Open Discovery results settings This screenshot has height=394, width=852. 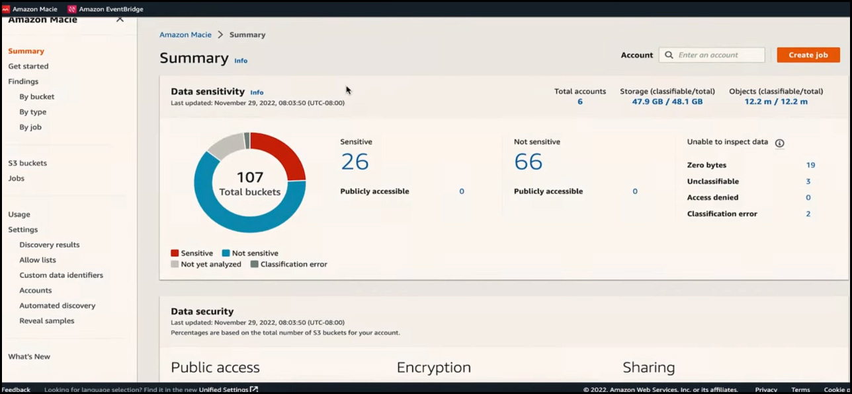click(50, 245)
